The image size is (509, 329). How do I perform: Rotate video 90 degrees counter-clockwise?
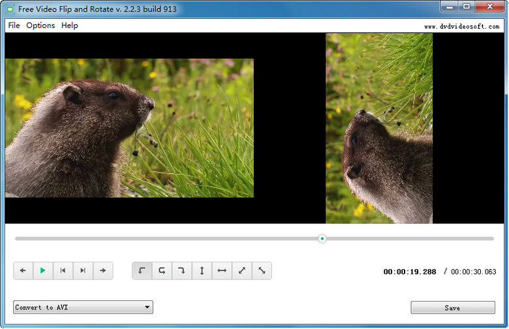(142, 270)
